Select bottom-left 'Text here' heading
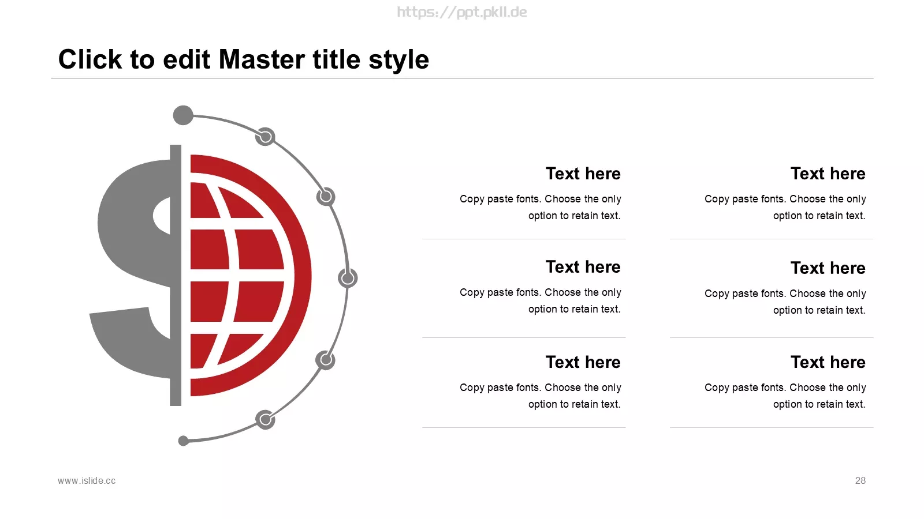 coord(583,362)
